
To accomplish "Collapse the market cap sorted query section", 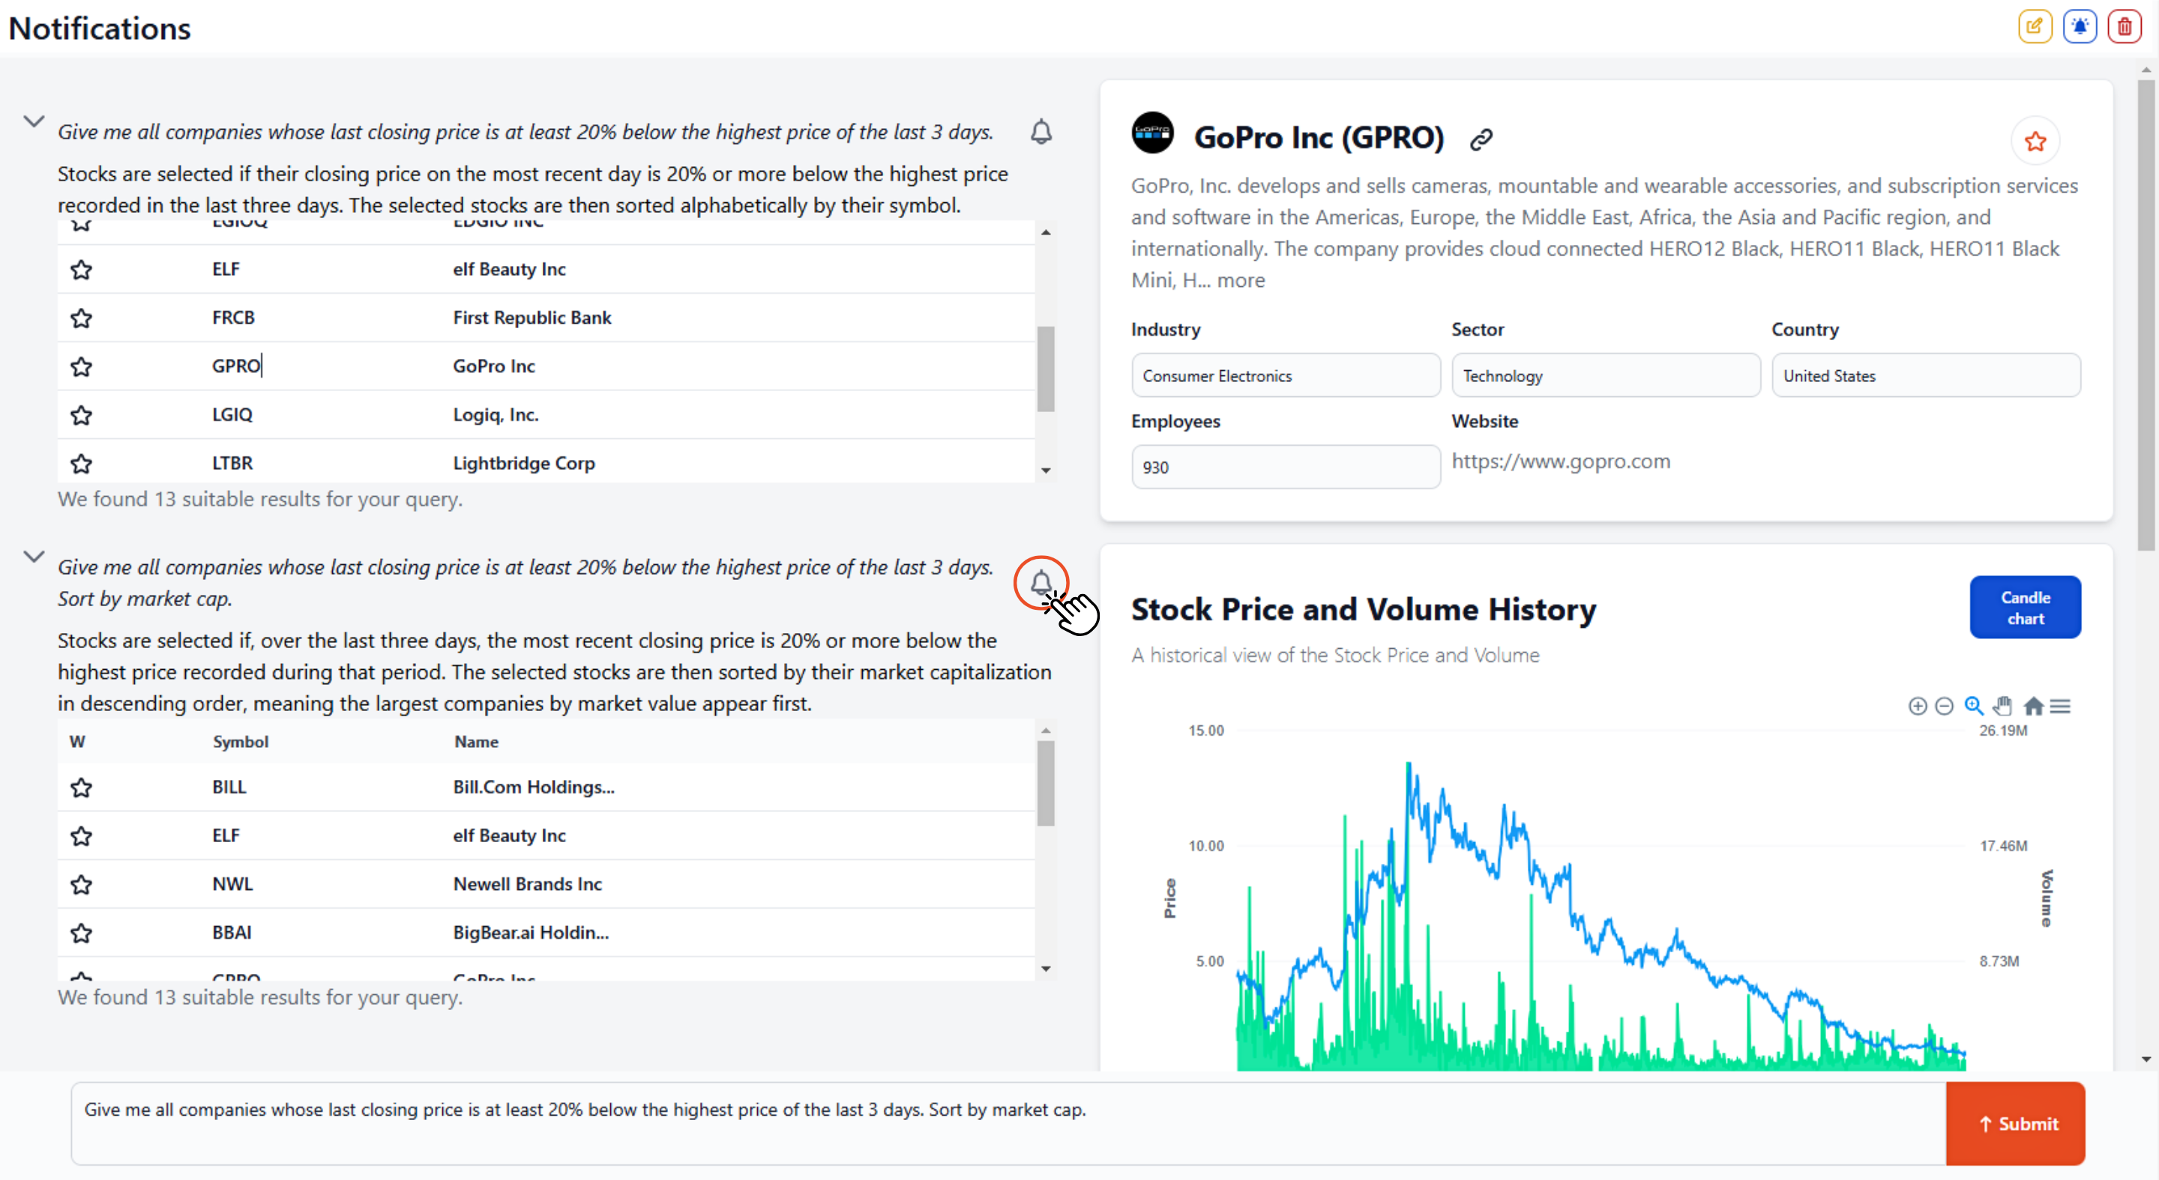I will coord(34,557).
